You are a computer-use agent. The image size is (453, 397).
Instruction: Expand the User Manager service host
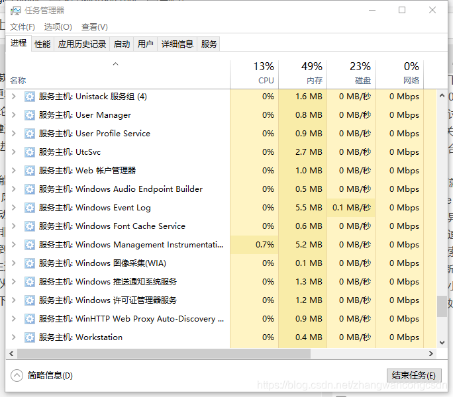(x=13, y=115)
